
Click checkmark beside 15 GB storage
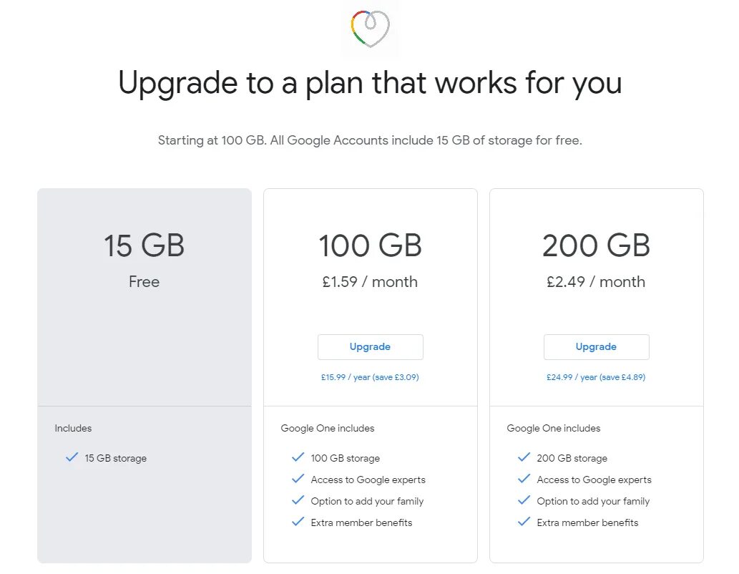tap(72, 457)
